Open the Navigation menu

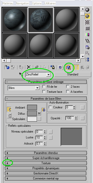pyautogui.click(x=23, y=3)
